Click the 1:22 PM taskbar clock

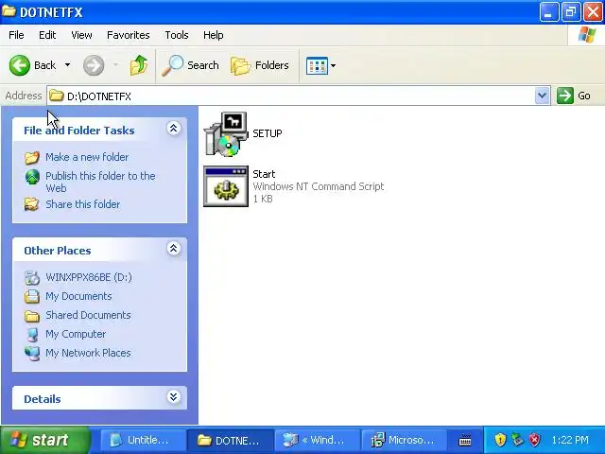click(x=570, y=440)
